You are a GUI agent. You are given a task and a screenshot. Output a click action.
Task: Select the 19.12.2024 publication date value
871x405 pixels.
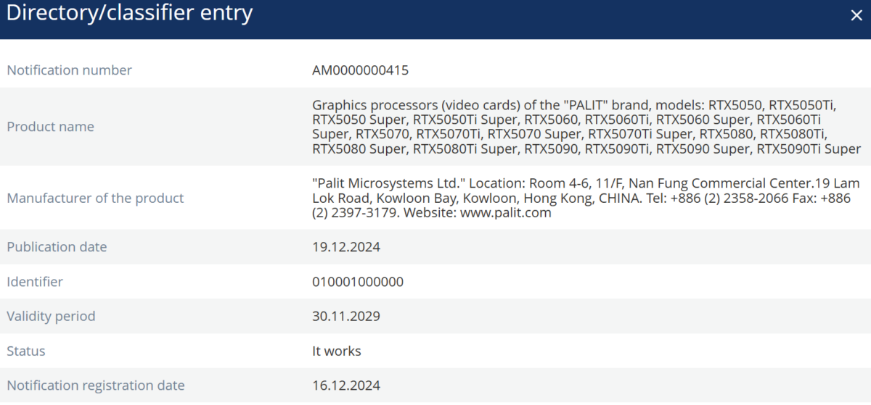point(346,247)
